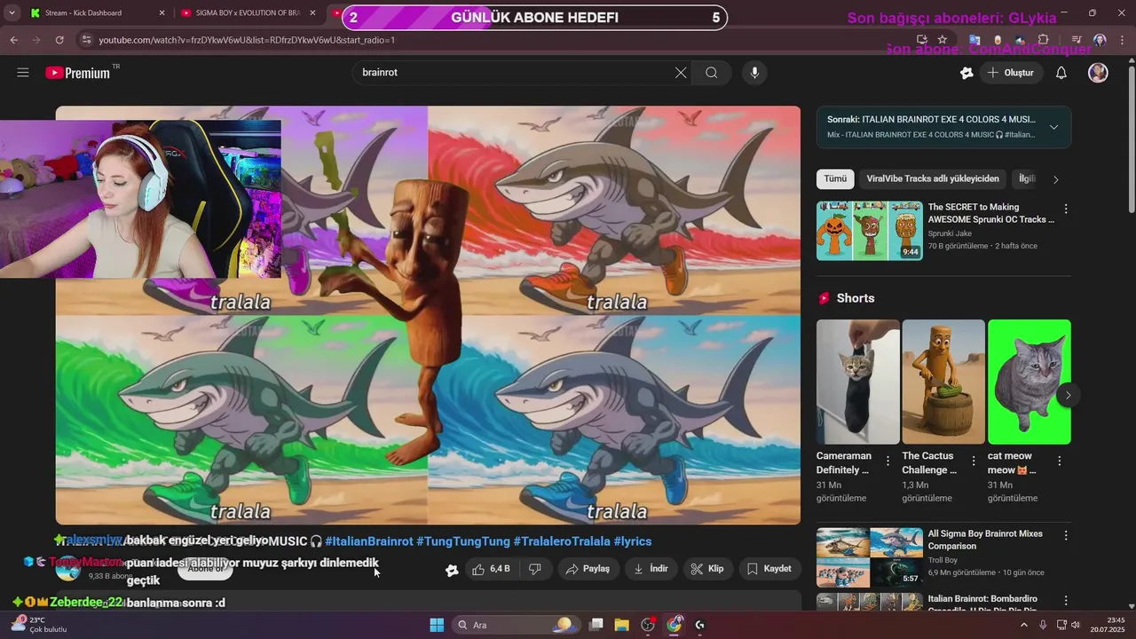This screenshot has width=1136, height=639.
Task: Open YouTube account avatar menu
Action: tap(1098, 73)
